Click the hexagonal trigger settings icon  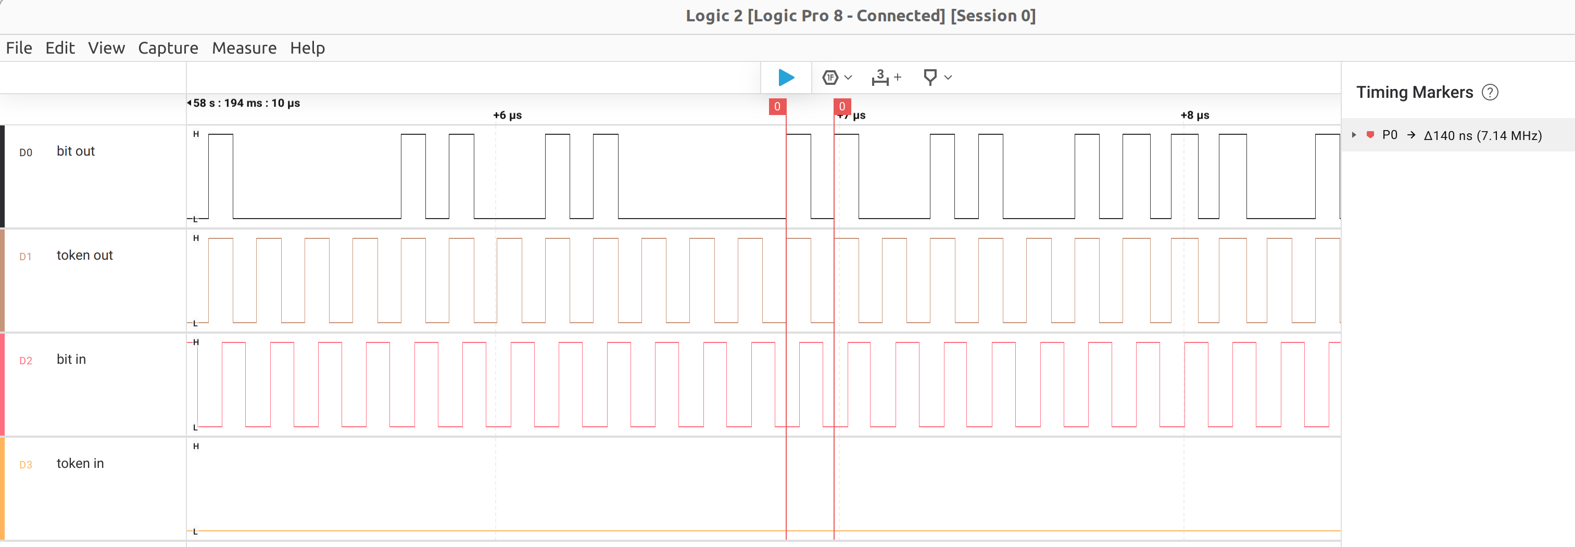coord(830,78)
